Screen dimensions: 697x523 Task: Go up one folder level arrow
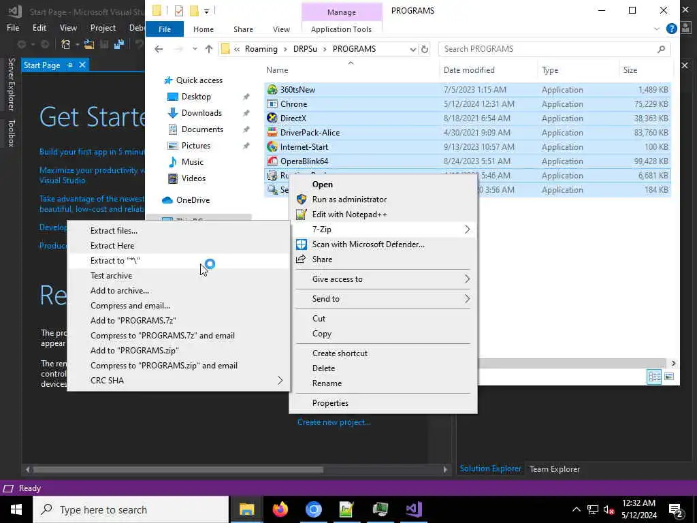pyautogui.click(x=208, y=49)
